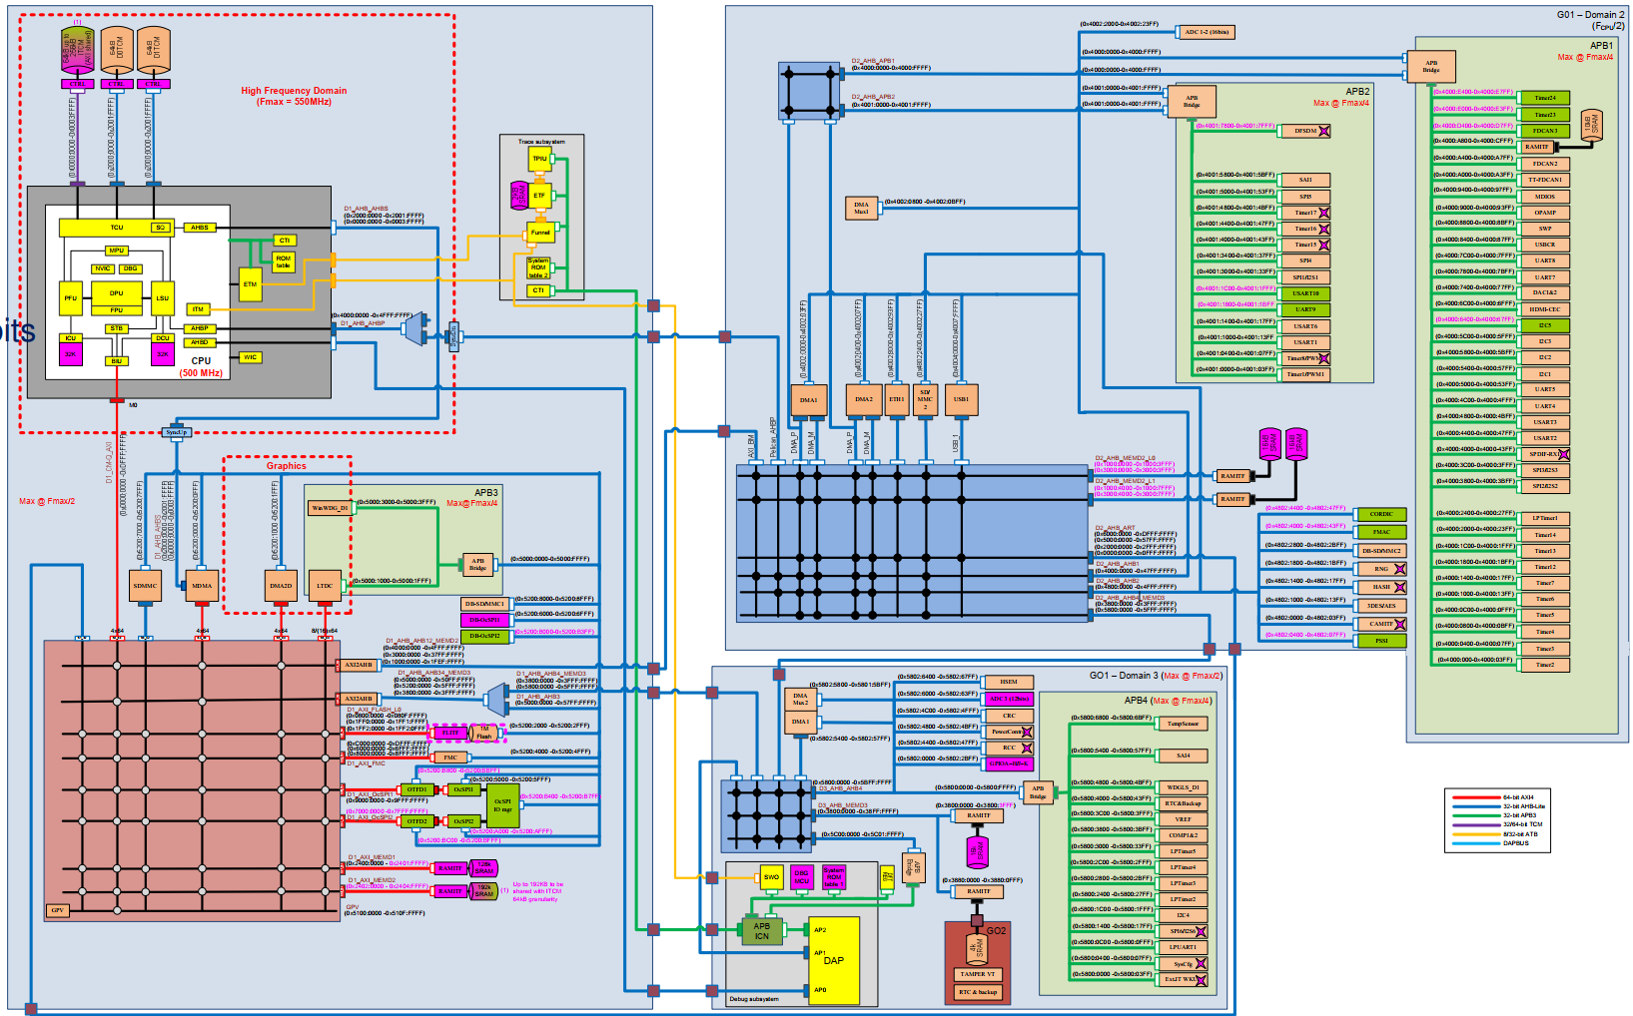Click the LPUART1 block on APB4
Image resolution: width=1633 pixels, height=1016 pixels.
(x=1184, y=947)
